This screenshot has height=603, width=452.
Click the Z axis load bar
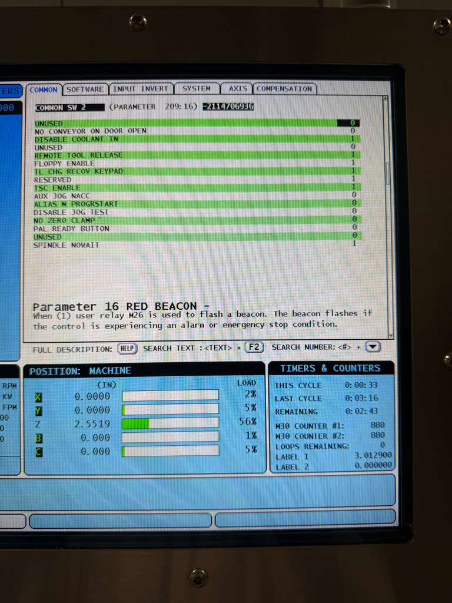click(170, 423)
